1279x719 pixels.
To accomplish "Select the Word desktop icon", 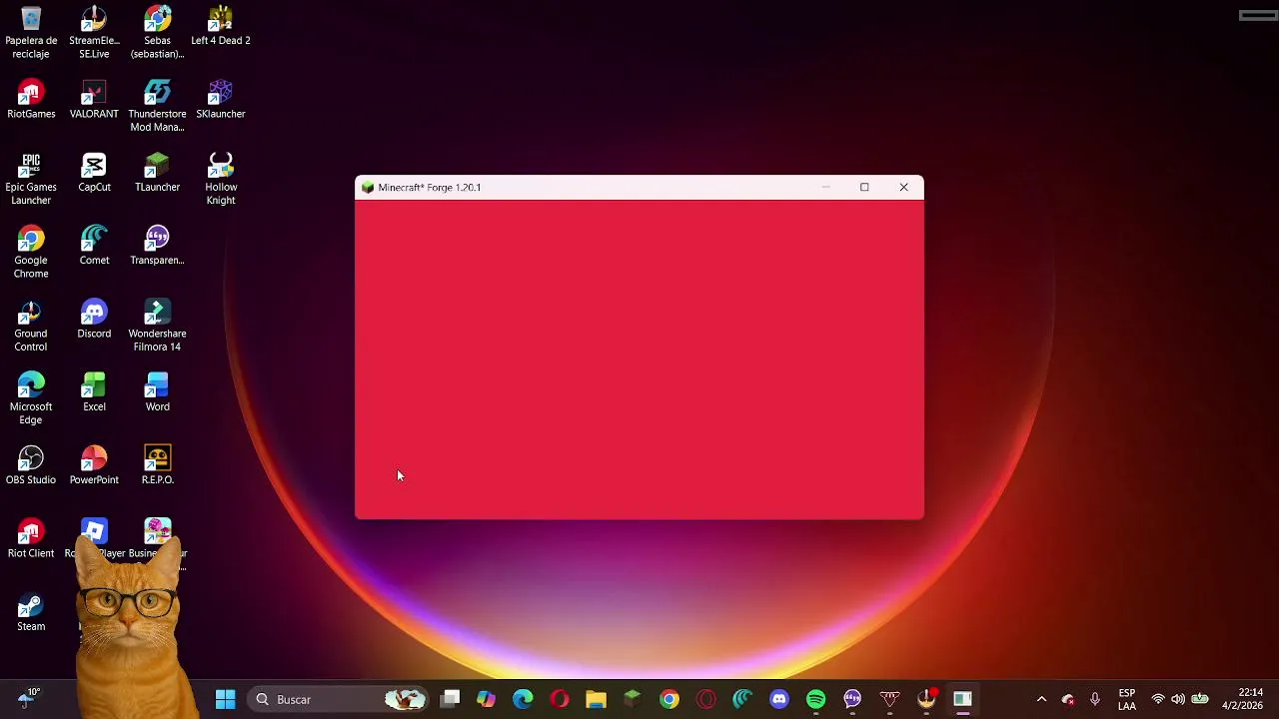I will 157,392.
